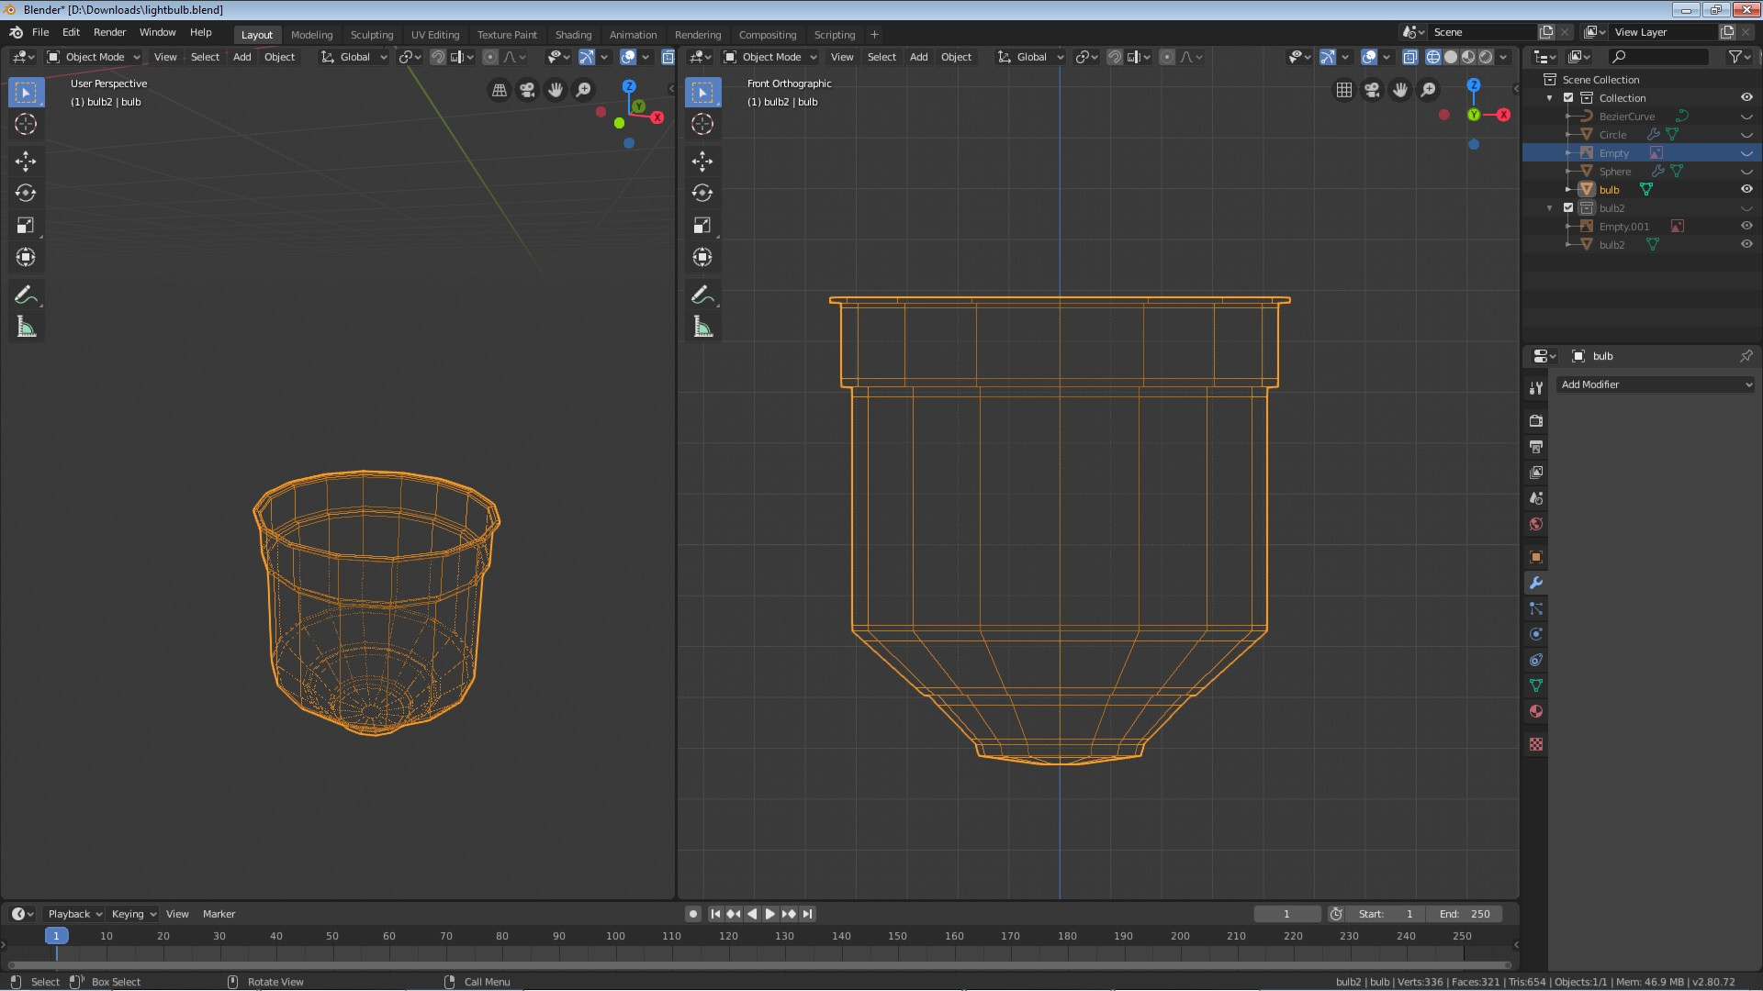Select the Measure tool in Front Orthographic viewport
This screenshot has width=1763, height=991.
702,328
